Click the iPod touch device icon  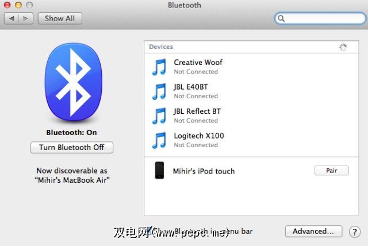pos(159,171)
